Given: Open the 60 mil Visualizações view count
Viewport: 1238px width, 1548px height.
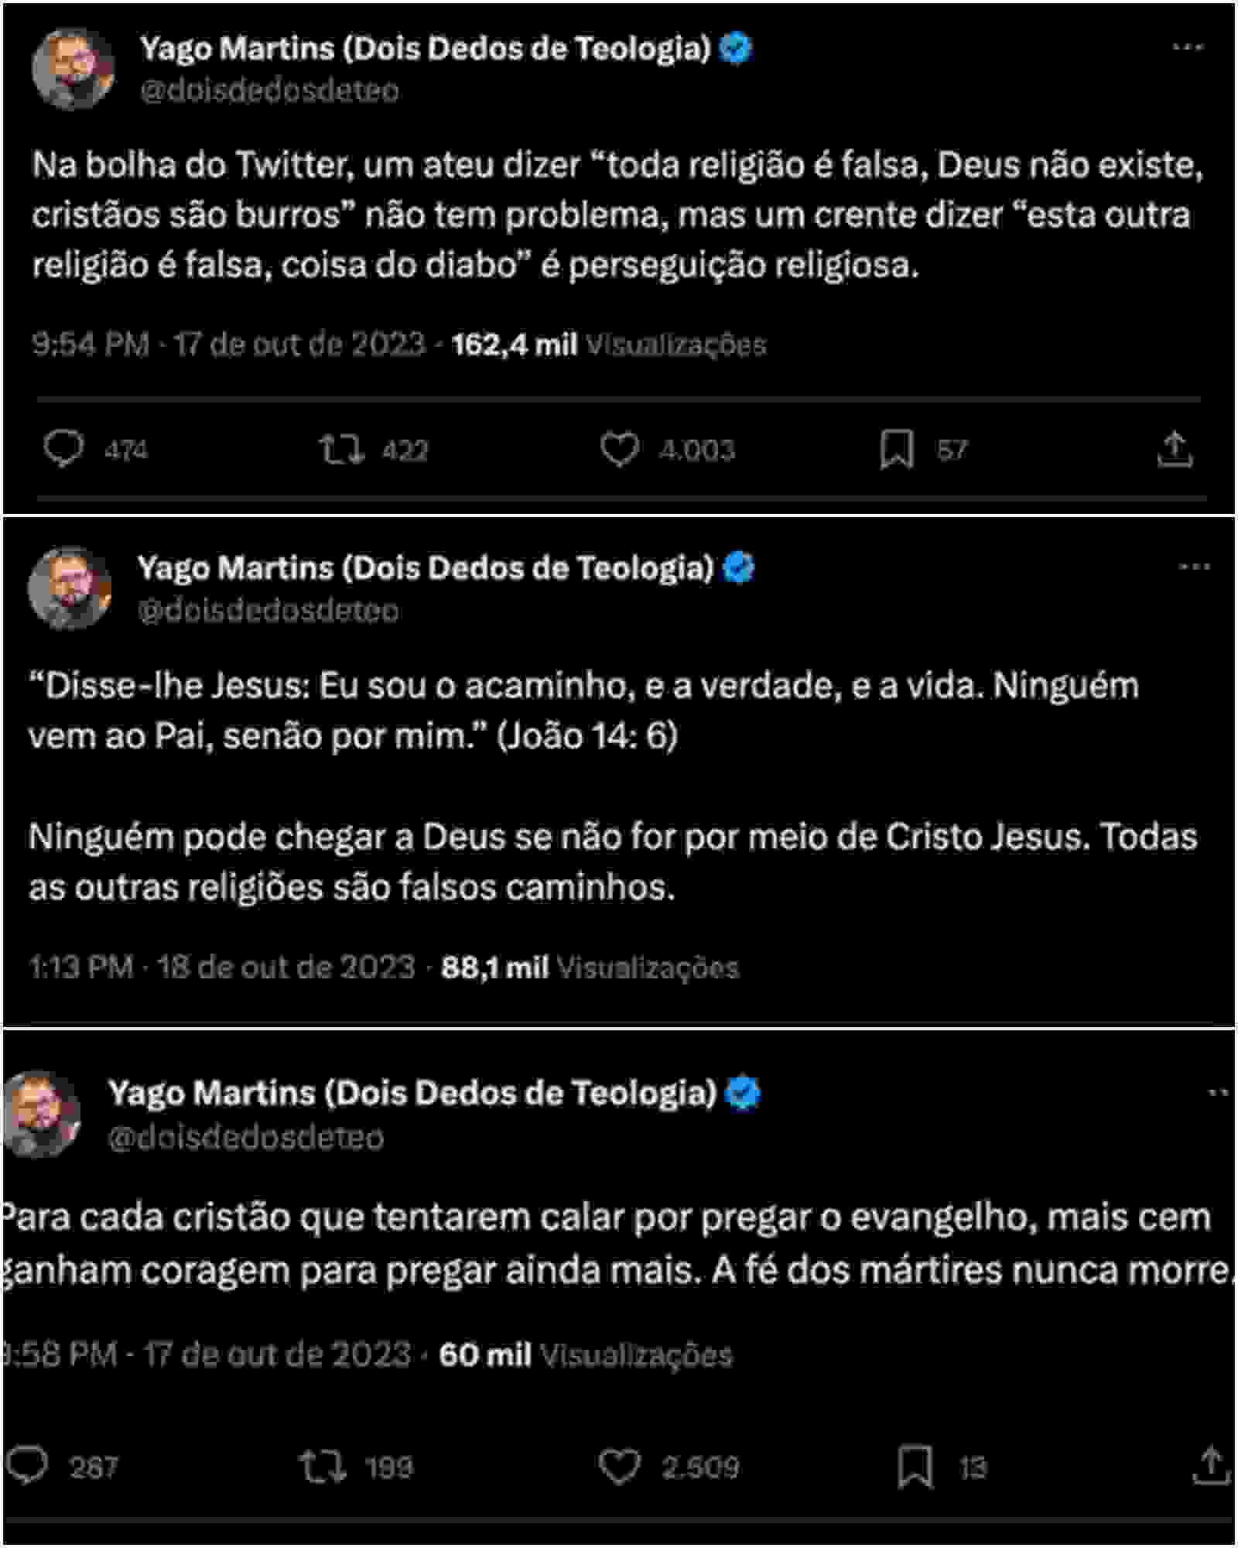Looking at the screenshot, I should [x=585, y=1354].
